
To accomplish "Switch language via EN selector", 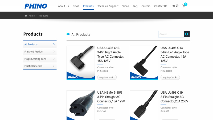I will click(x=173, y=6).
